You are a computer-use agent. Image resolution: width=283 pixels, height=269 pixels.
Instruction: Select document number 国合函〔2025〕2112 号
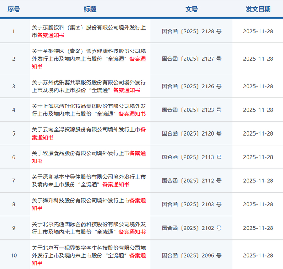click(x=192, y=181)
